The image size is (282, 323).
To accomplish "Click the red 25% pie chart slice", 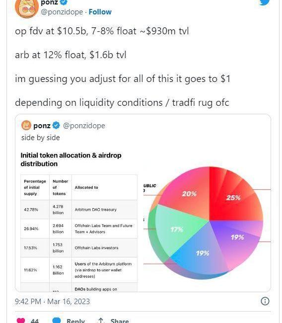I will pos(233,197).
